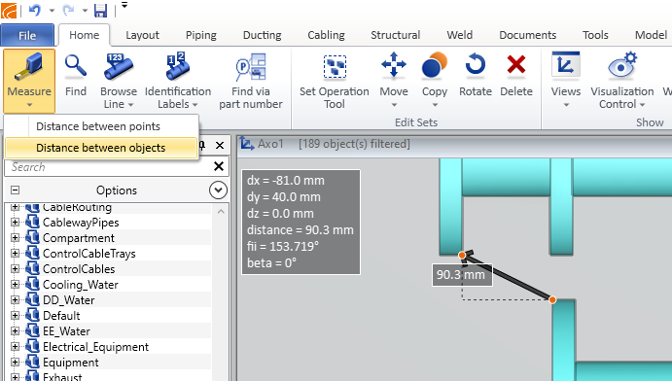Viewport: 672px width, 381px height.
Task: Open the Move dropdown arrow
Action: [394, 105]
